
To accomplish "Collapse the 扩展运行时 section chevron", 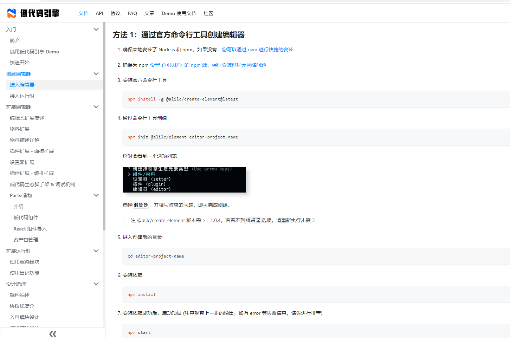I will (96, 251).
